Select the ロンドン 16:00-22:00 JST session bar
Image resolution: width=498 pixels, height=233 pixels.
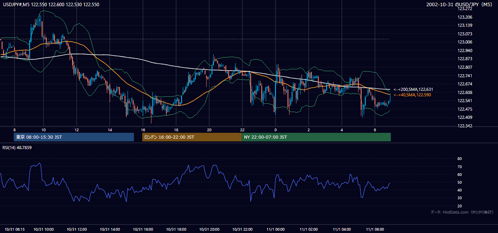[192, 137]
